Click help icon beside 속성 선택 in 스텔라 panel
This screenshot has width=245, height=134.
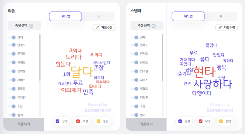click(x=154, y=26)
